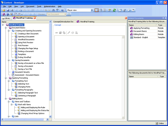Screen dimensions: 168x126
Task: Open the File menu
Action: point(4,6)
